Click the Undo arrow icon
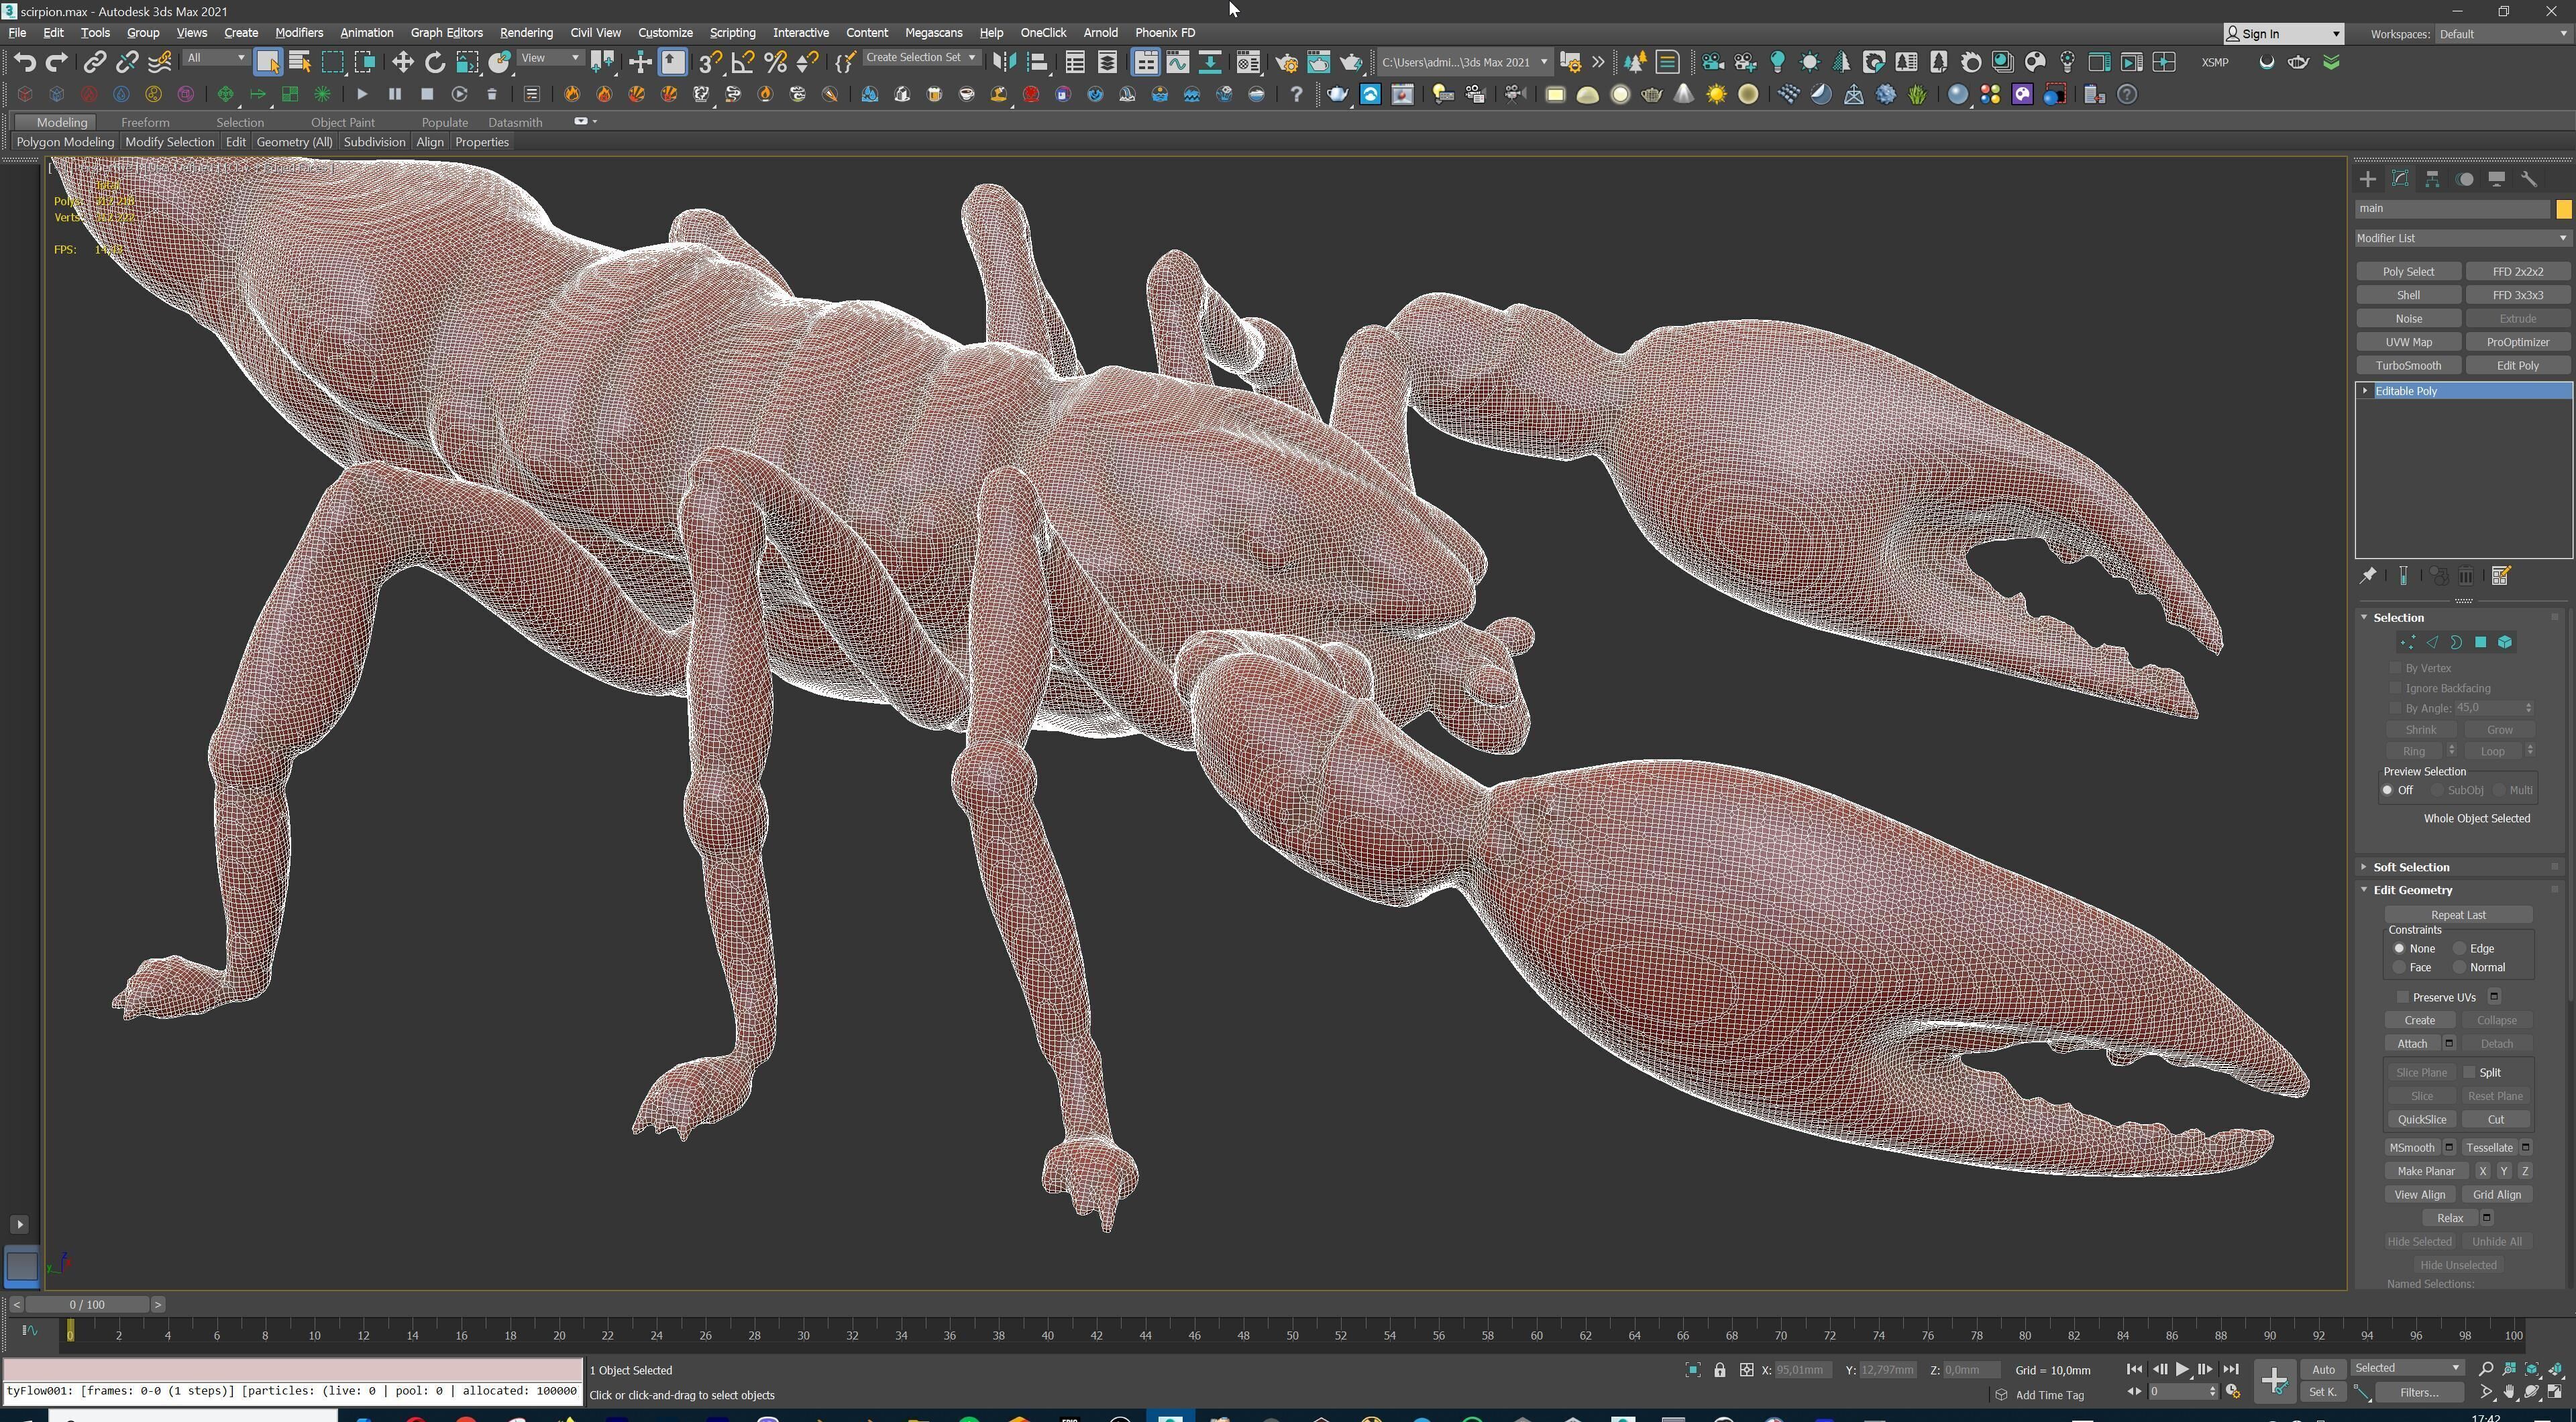 coord(24,62)
